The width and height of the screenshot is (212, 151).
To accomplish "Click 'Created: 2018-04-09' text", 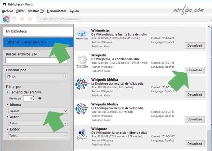I will pos(163,38).
